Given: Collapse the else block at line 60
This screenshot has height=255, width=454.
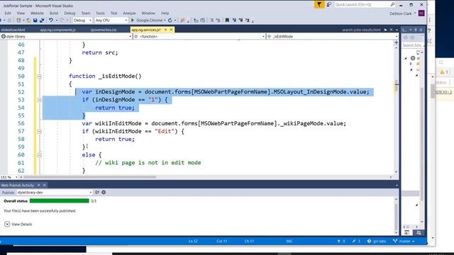Looking at the screenshot, I should click(x=40, y=155).
